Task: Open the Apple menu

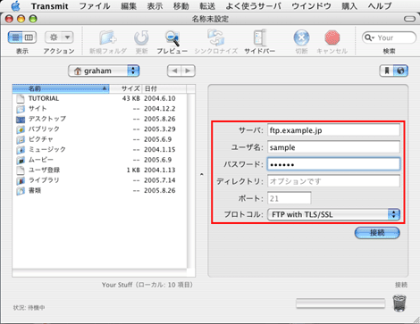Action: coord(15,6)
